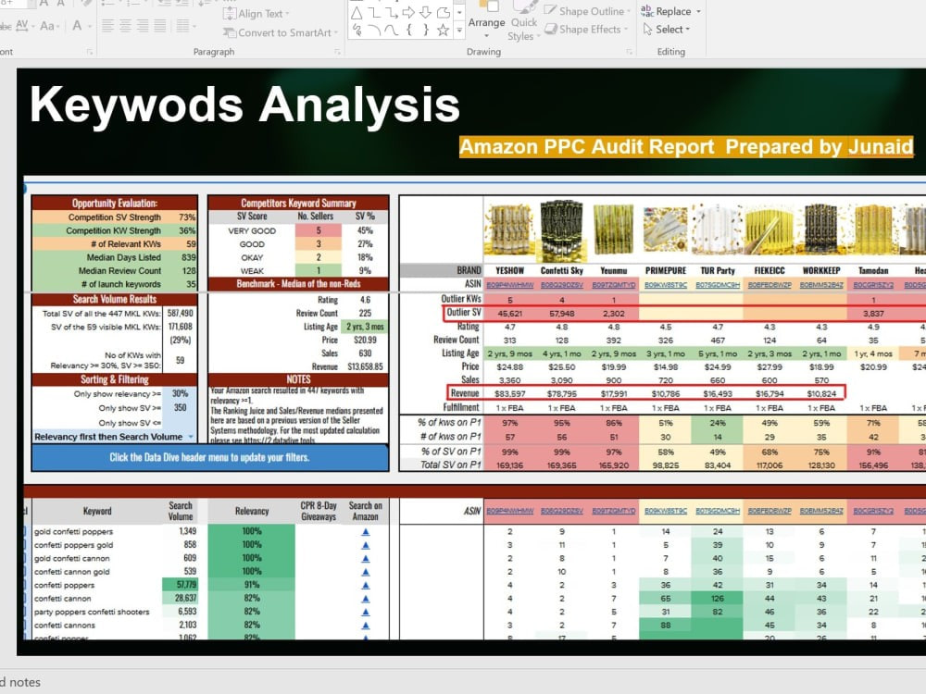Image resolution: width=926 pixels, height=694 pixels.
Task: Open the Quick Styles gallery
Action: tap(523, 22)
